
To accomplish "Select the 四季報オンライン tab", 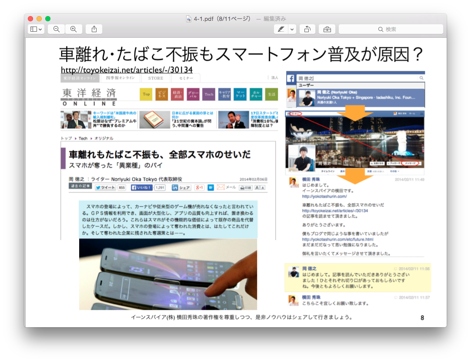I will (x=120, y=78).
